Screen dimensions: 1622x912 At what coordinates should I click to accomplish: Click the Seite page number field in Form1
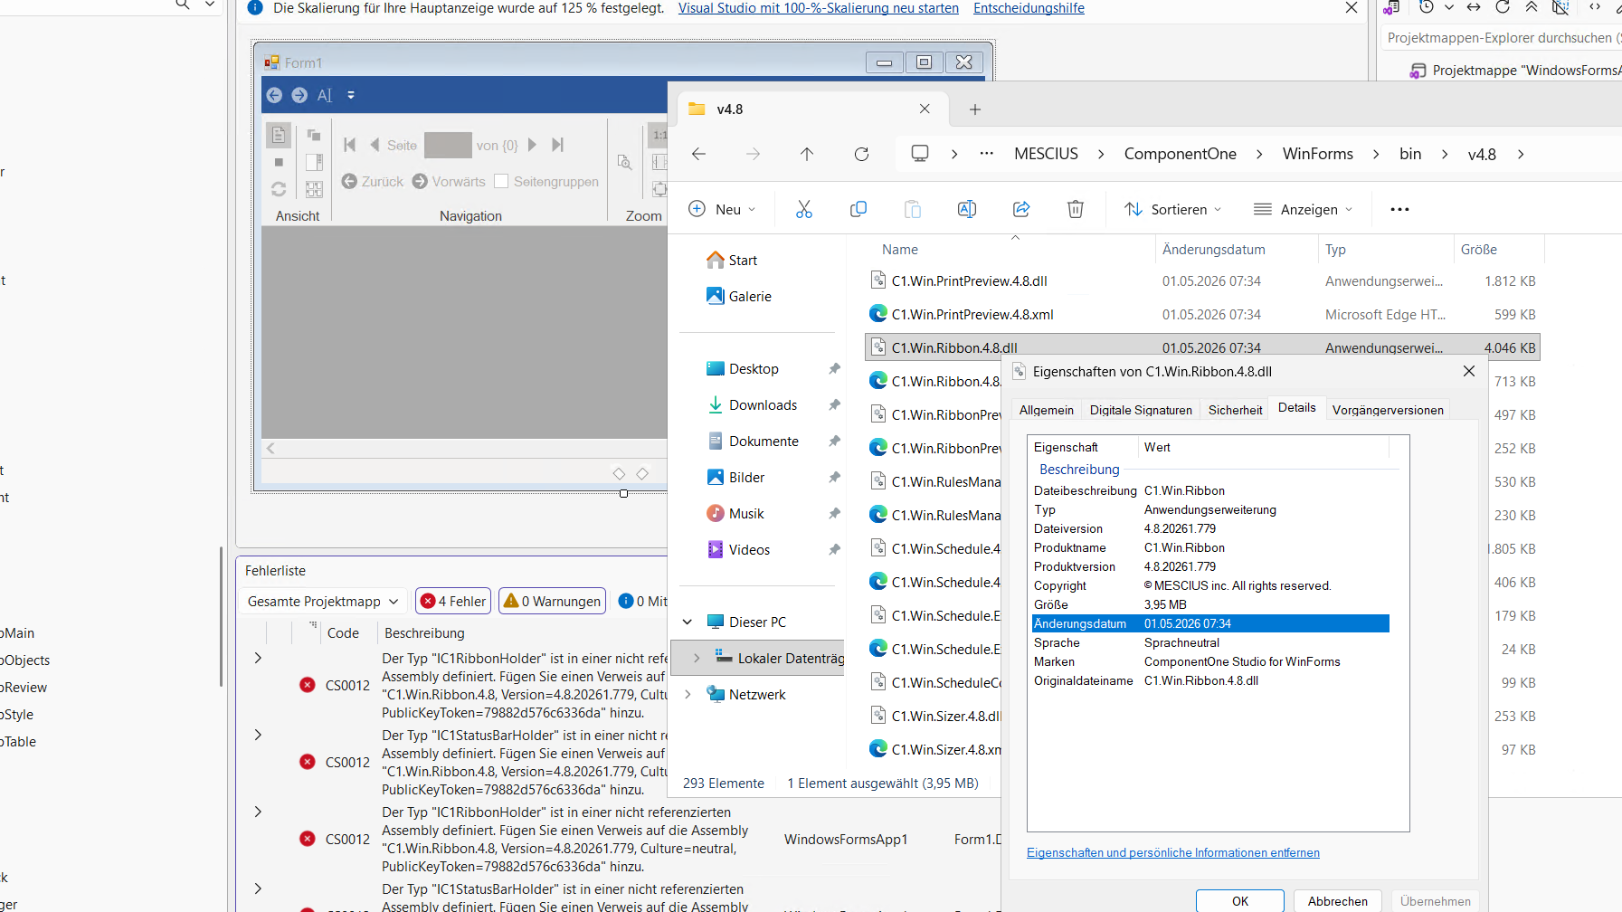[x=448, y=145]
